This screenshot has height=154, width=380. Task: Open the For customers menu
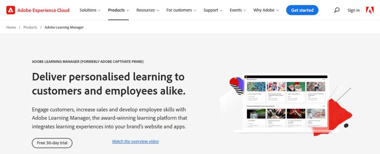tap(181, 10)
